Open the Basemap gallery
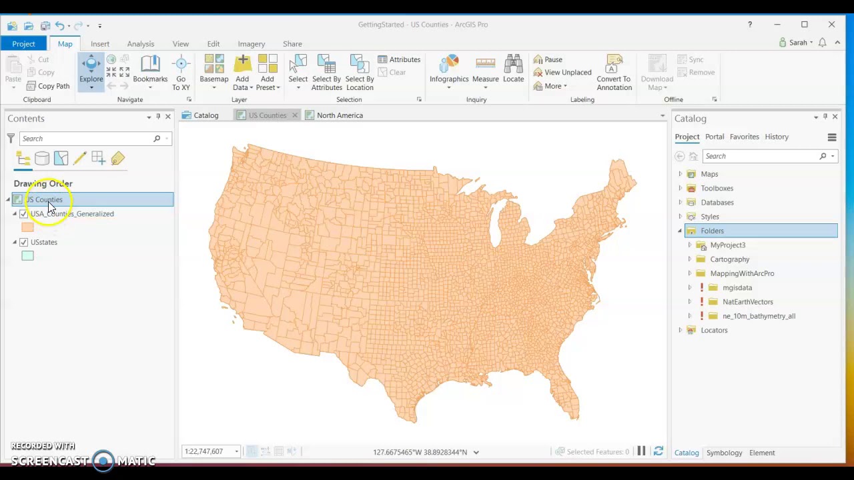This screenshot has width=854, height=480. pos(214,72)
